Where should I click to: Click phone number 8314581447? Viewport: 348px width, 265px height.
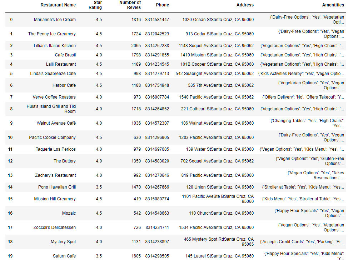pyautogui.click(x=157, y=20)
